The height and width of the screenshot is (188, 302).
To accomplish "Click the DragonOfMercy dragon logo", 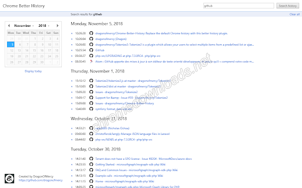I will tap(9, 179).
